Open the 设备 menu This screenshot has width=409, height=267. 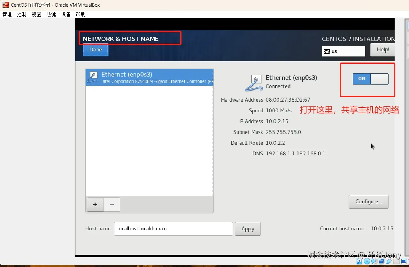(x=66, y=14)
